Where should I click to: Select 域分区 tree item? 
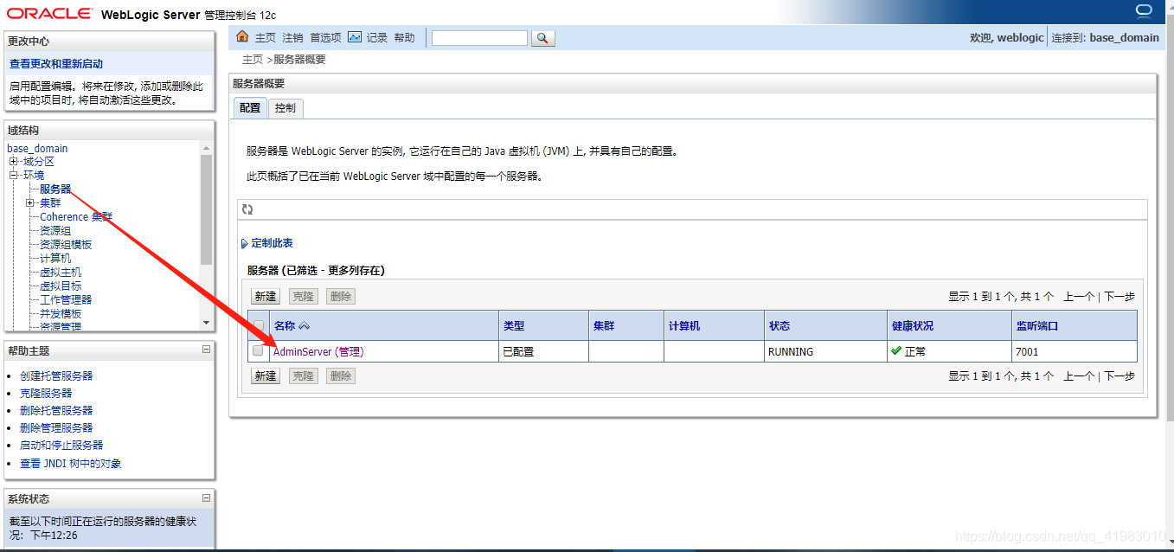click(x=39, y=162)
